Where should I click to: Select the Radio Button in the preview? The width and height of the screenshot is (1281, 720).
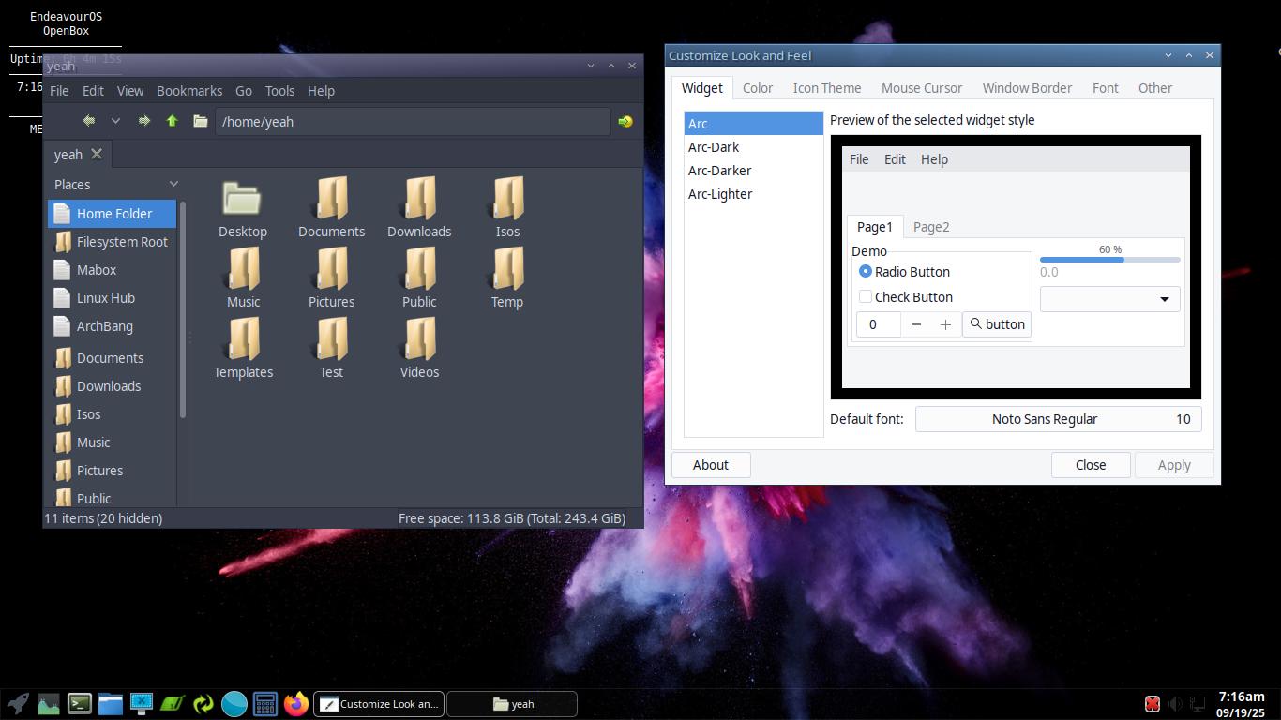point(866,271)
